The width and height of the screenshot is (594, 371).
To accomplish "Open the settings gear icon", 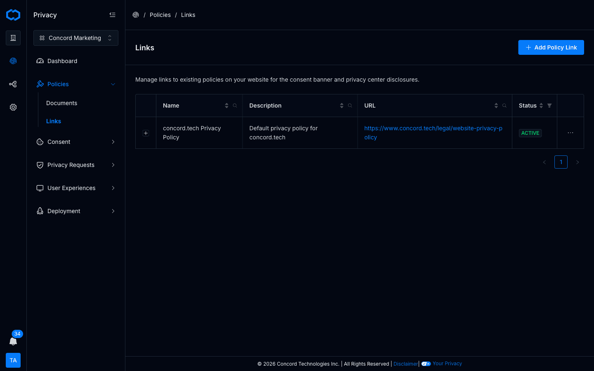I will click(13, 107).
